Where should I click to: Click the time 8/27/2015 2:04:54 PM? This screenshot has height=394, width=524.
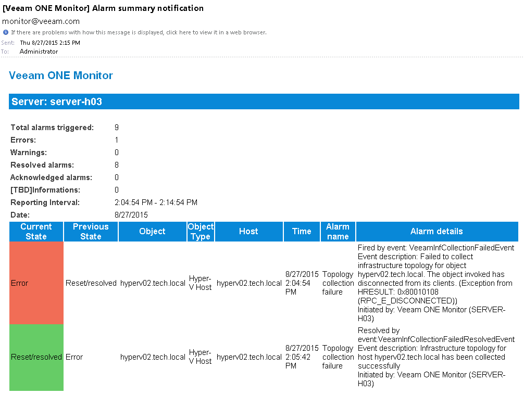pos(302,283)
